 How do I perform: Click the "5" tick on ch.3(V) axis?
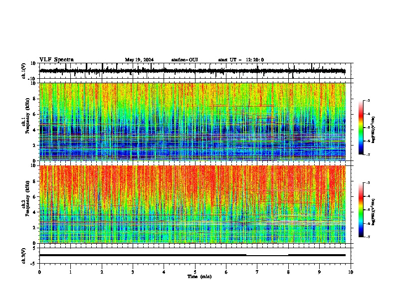click(34, 248)
